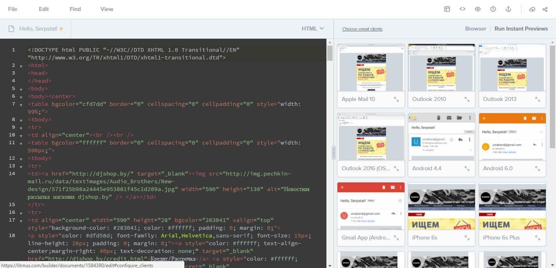This screenshot has height=268, width=556.
Task: Switch to code view icon
Action: [462, 9]
